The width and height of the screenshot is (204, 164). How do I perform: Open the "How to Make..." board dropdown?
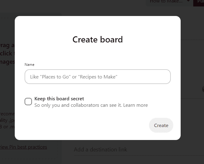(169, 2)
